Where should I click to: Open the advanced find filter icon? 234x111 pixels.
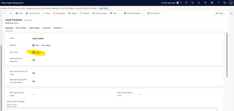point(205,3)
